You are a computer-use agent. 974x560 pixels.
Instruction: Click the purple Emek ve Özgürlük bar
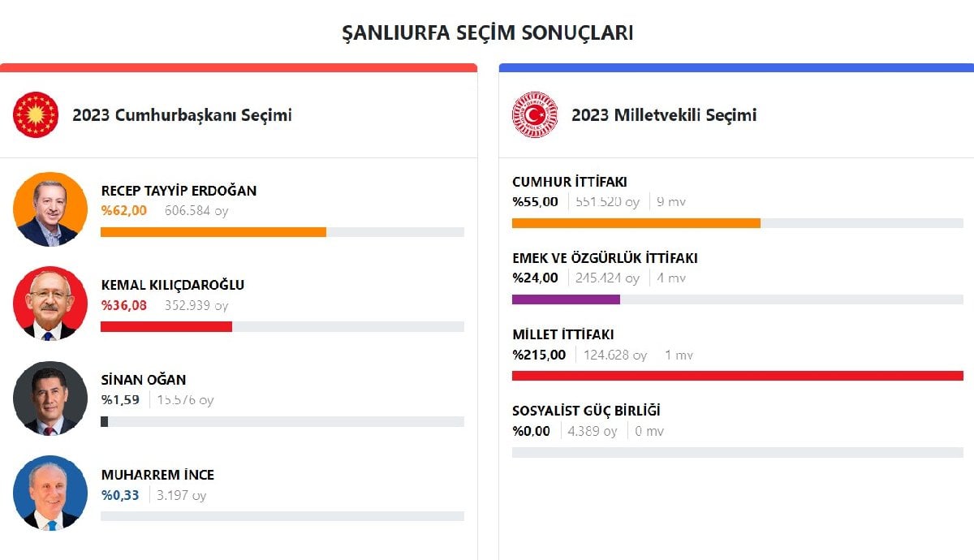pos(566,299)
